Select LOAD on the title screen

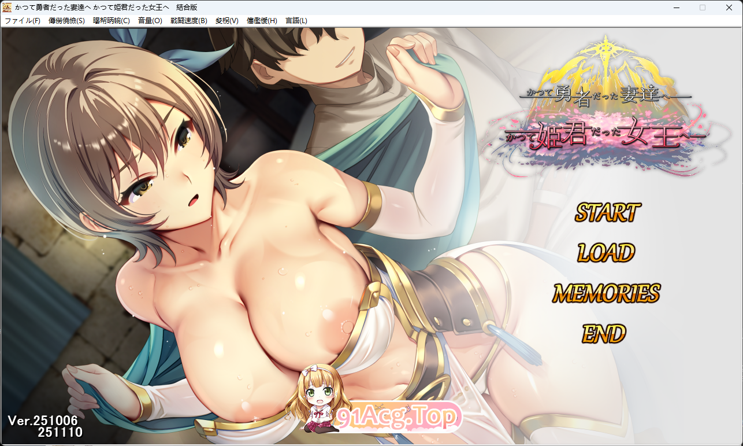(x=606, y=253)
